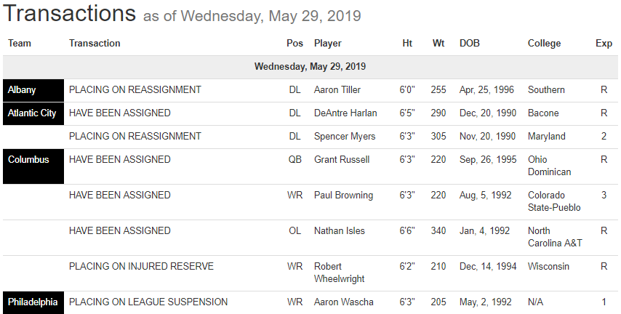Screen dimensions: 621x314
Task: Select player Spencer Myers
Action: (343, 137)
